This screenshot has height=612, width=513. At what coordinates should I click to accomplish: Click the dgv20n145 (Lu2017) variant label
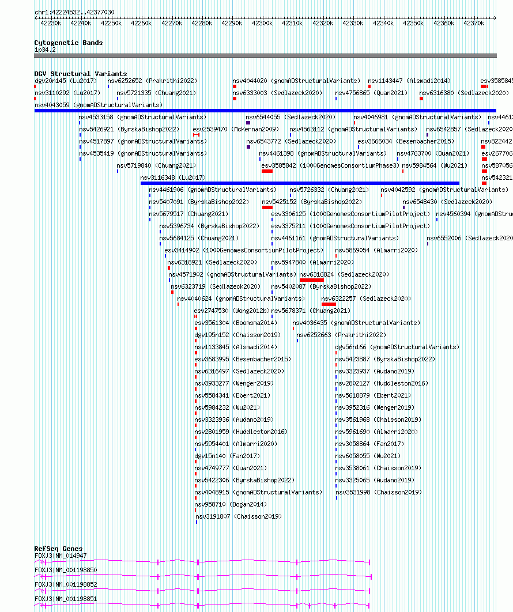(x=66, y=81)
